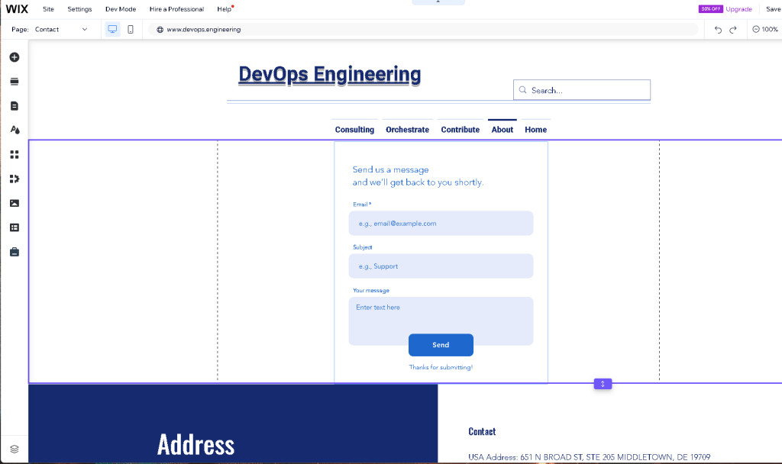The height and width of the screenshot is (464, 782).
Task: Open the briefcase icon in left sidebar
Action: 15,252
